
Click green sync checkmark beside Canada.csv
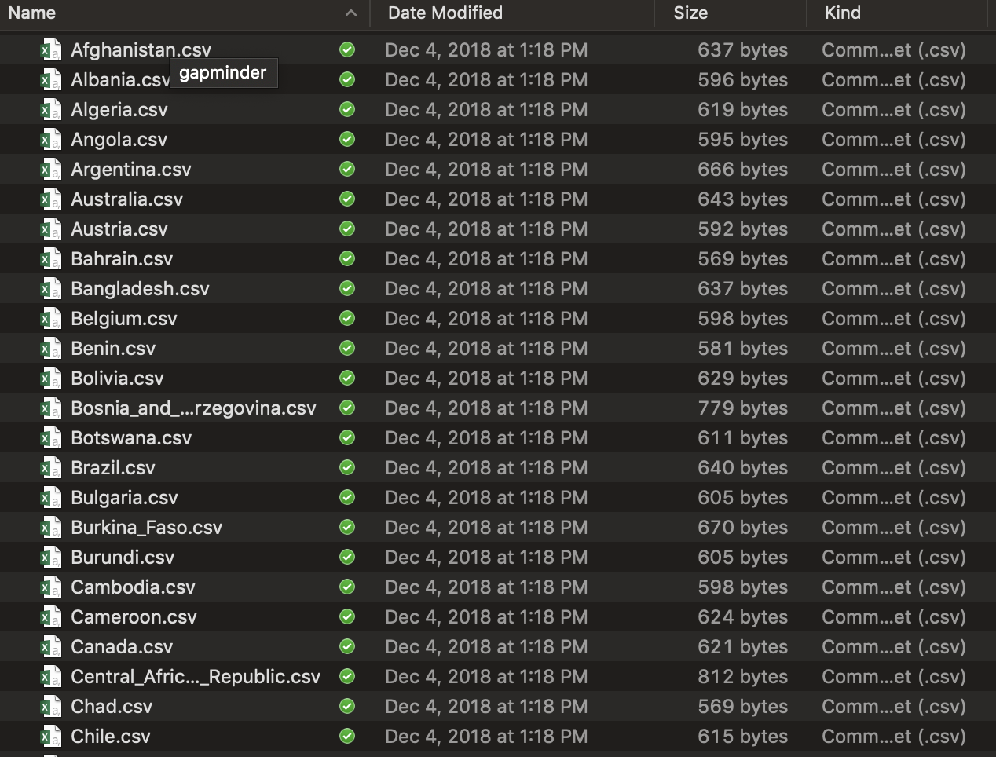click(347, 647)
